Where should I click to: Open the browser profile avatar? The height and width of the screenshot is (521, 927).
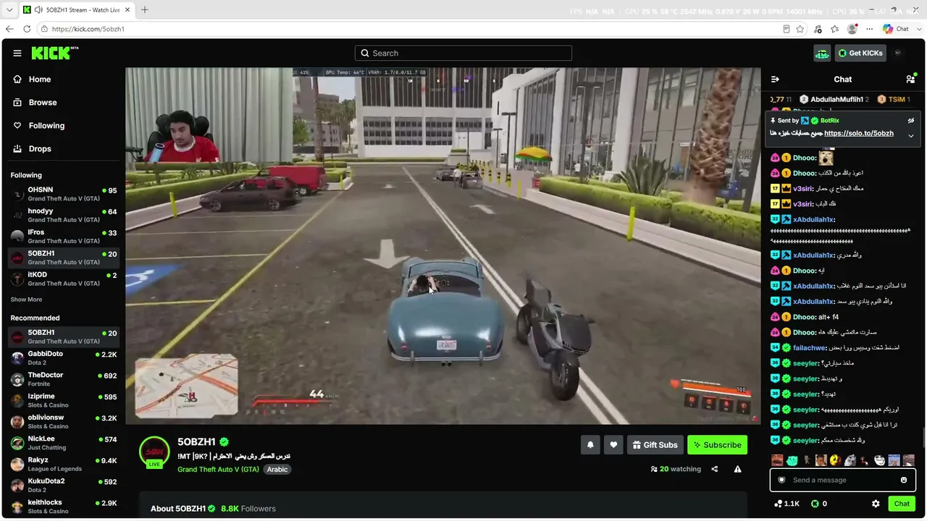852,29
